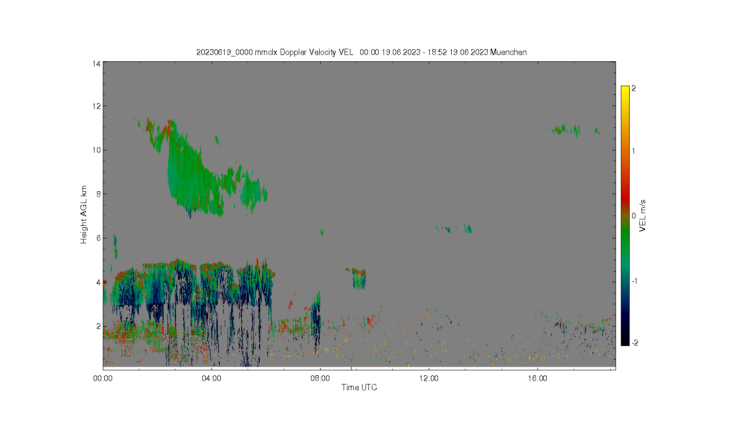
Task: Click the colorbar value '0'
Action: tap(634, 216)
